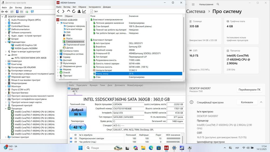Viewport: 270px width, 152px height.
Task: Open CrystalDiskInfo Мова(Language) menu
Action: pos(135,85)
